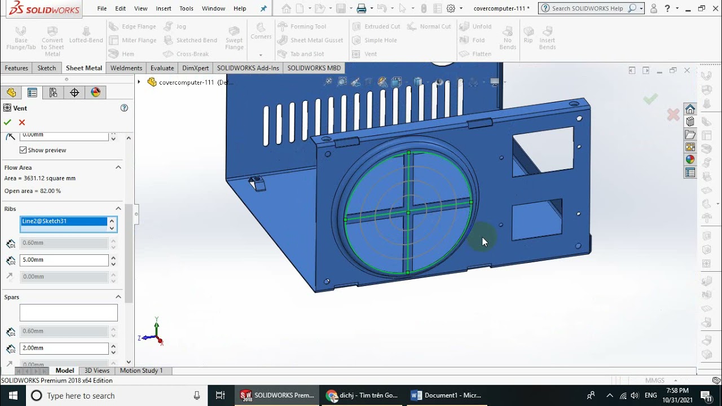The width and height of the screenshot is (722, 406).
Task: Cancel the Vent feature with red X
Action: point(22,122)
